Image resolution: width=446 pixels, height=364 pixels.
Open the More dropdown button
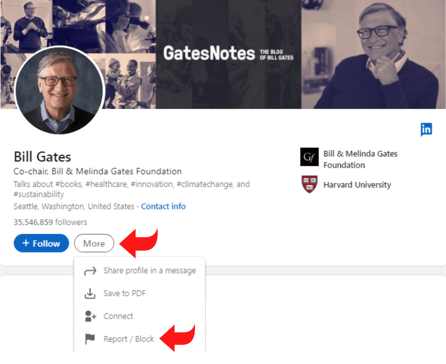[94, 243]
